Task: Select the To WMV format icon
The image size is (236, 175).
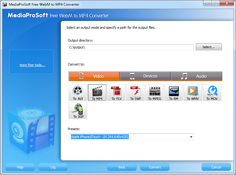Action: point(193,92)
